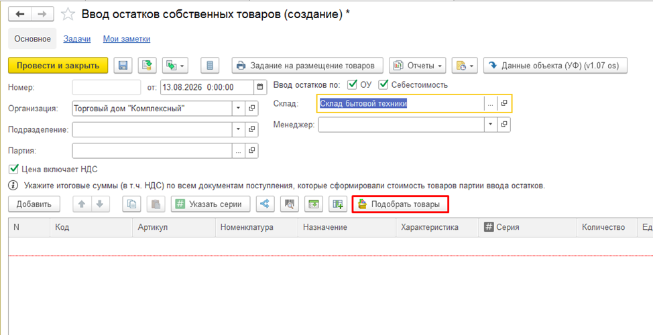Click the Подобрать товары button
653x335 pixels.
click(x=401, y=204)
